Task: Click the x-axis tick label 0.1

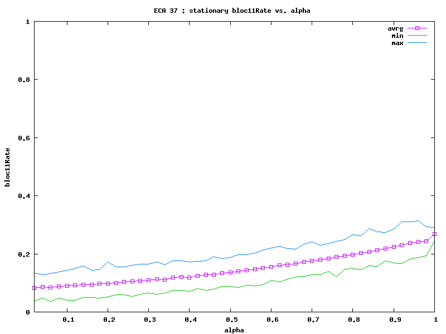Action: [67, 320]
